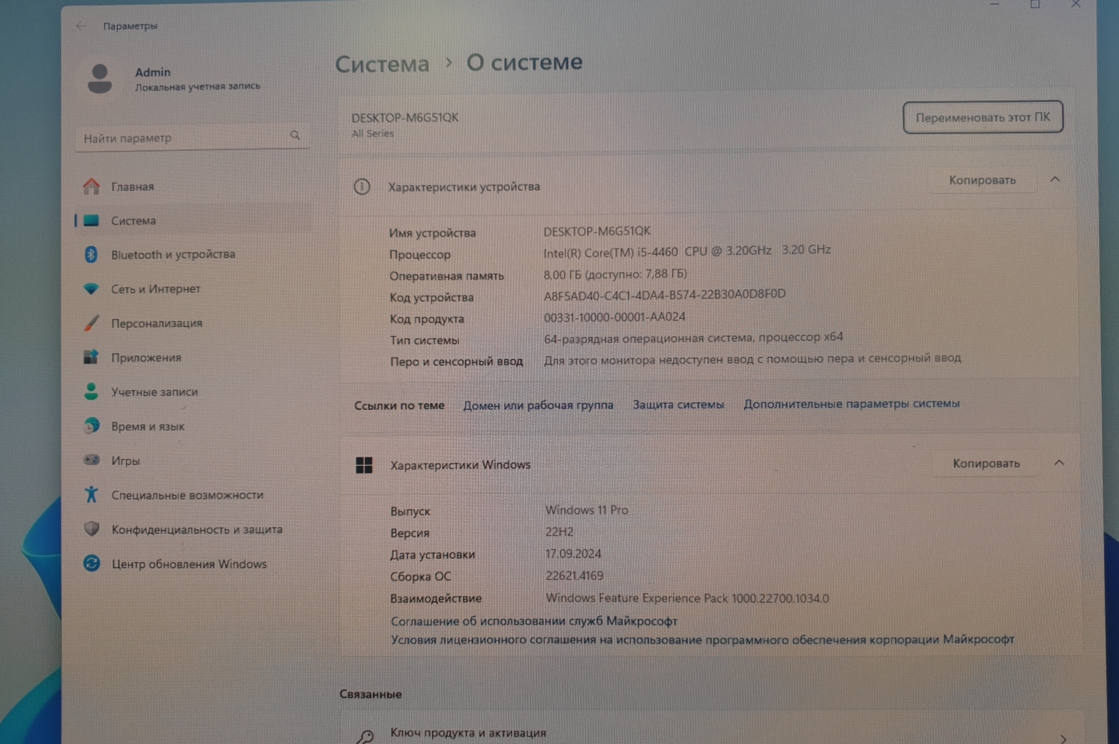Viewport: 1119px width, 744px height.
Task: Open Условия лицензионного соглашения link
Action: point(702,640)
